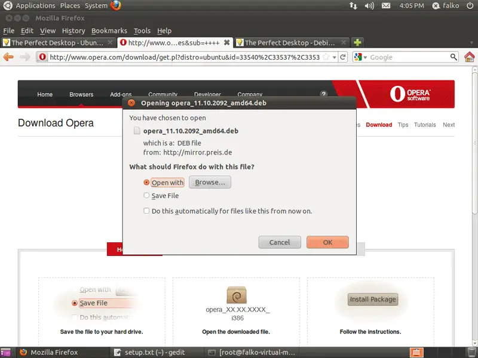Click the help question mark icon on Opera page
The image size is (478, 358).
pos(324,94)
